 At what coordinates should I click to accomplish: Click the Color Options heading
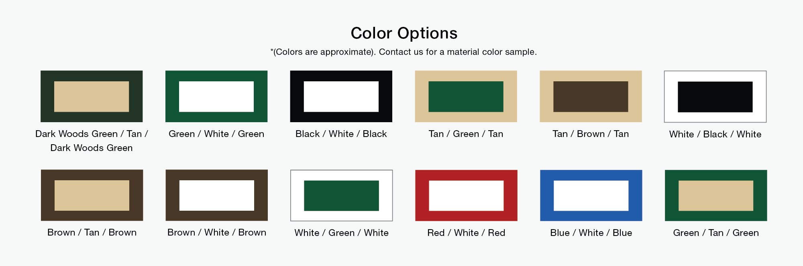[x=404, y=33]
